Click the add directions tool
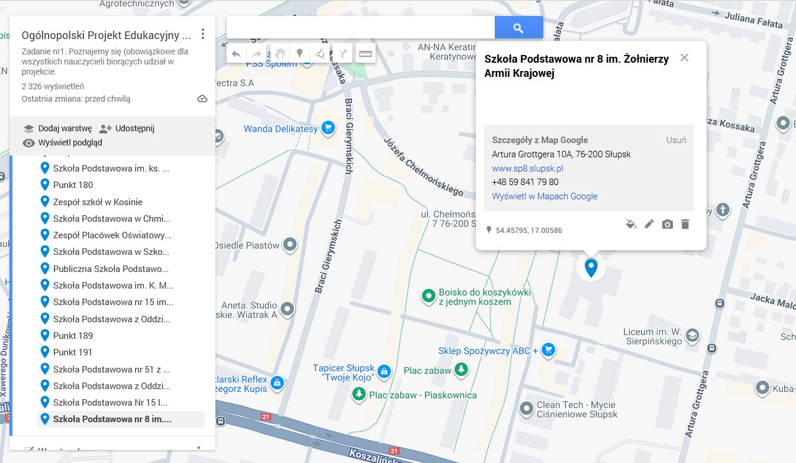The image size is (796, 463). point(343,54)
